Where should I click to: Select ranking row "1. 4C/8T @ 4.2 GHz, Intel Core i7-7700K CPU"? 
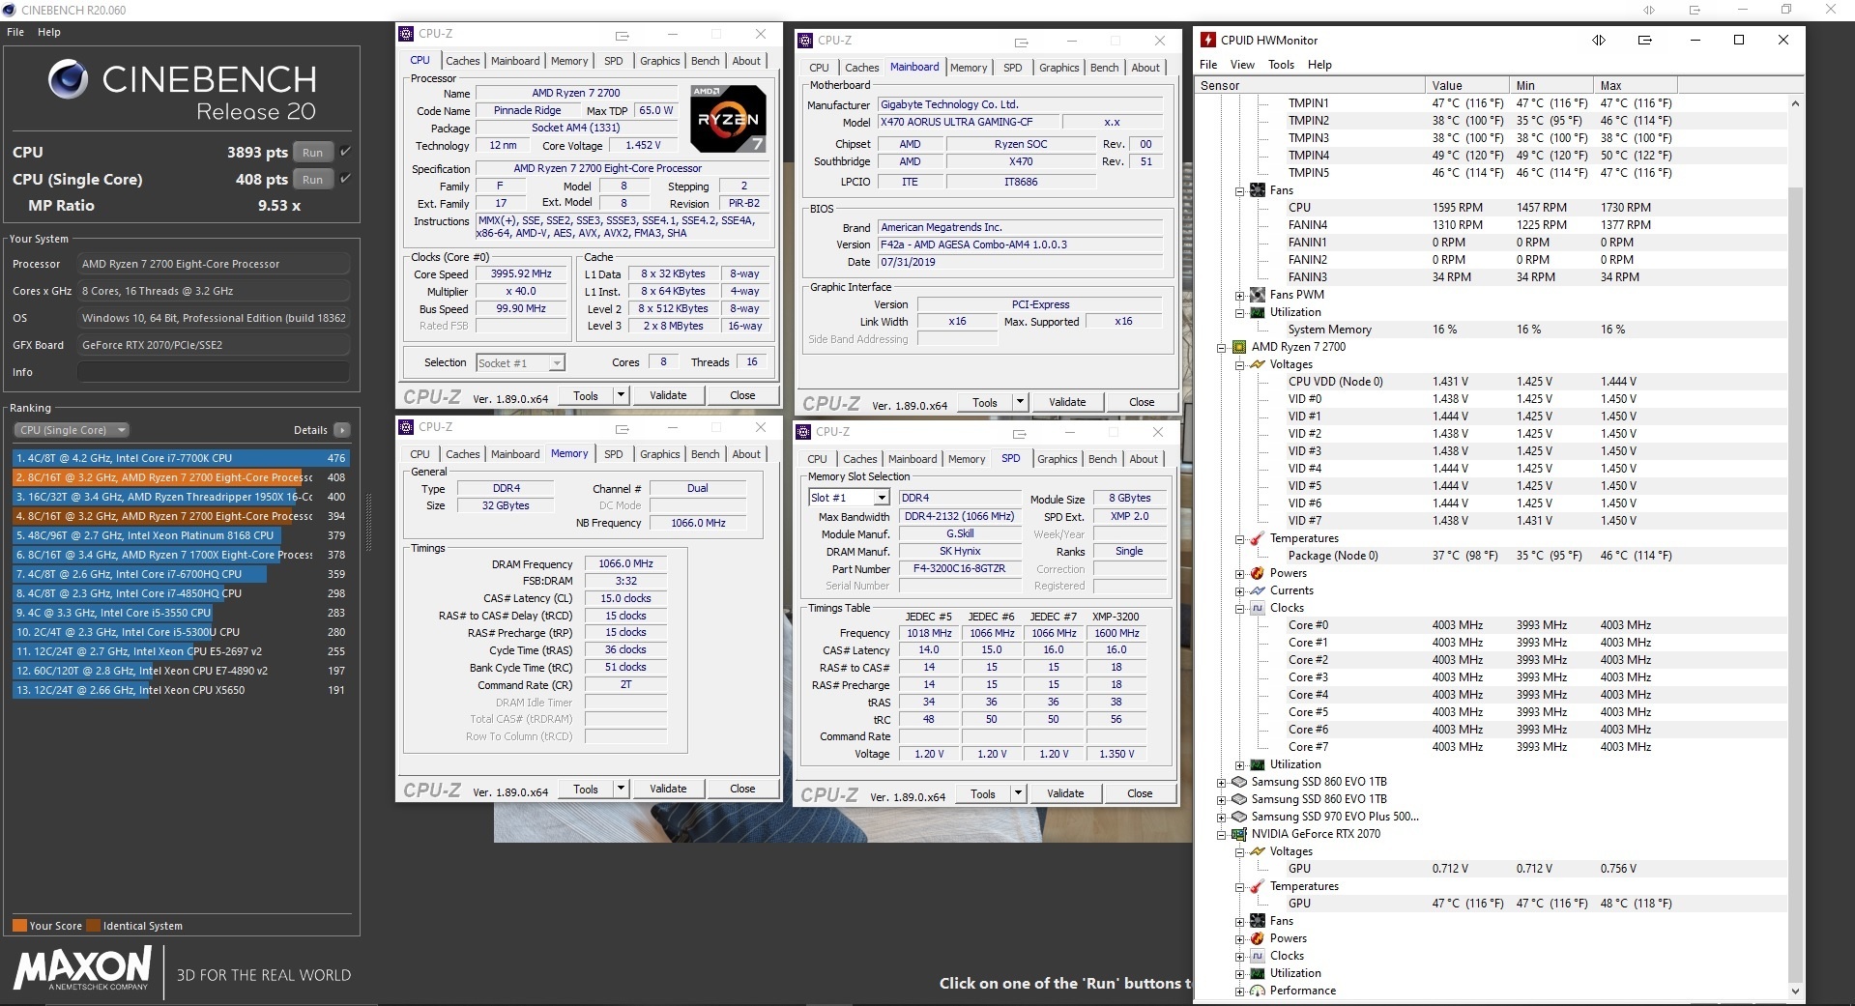pyautogui.click(x=181, y=458)
